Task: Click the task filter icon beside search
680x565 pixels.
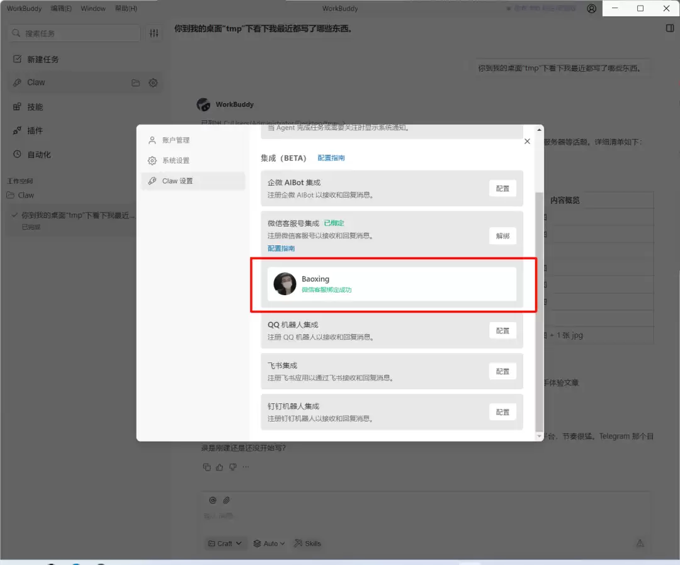Action: 154,33
